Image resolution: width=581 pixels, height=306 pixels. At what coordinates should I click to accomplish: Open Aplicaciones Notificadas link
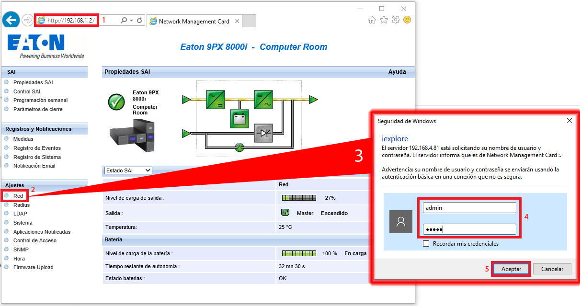tap(42, 232)
